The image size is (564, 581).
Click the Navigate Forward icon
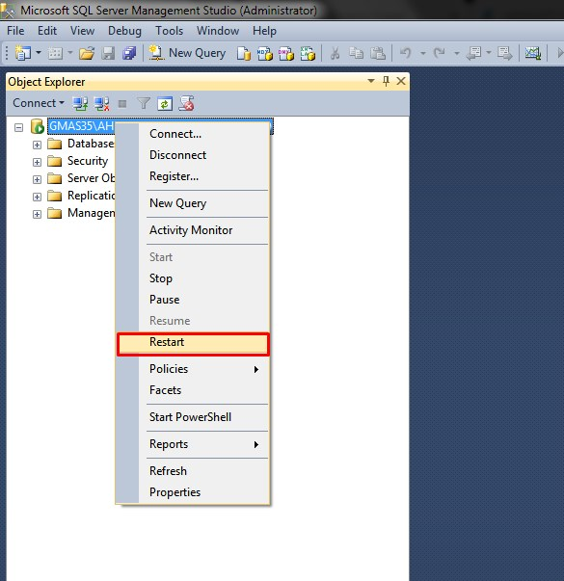point(504,53)
